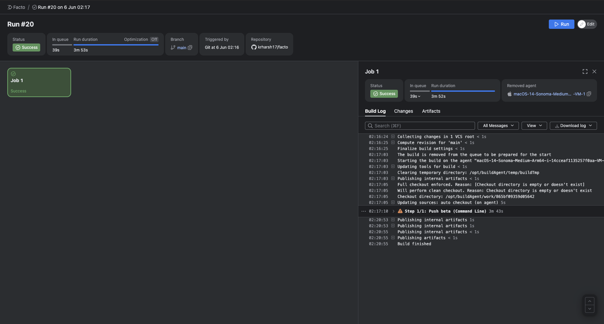This screenshot has width=604, height=324.
Task: Click the 'Clearing temporary directory' log line
Action: (x=468, y=172)
